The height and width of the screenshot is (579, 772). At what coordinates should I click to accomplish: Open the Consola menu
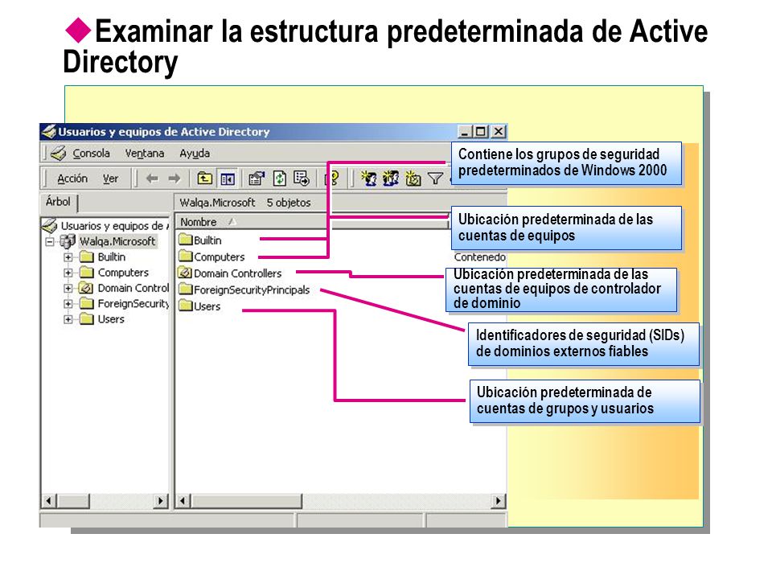point(91,153)
